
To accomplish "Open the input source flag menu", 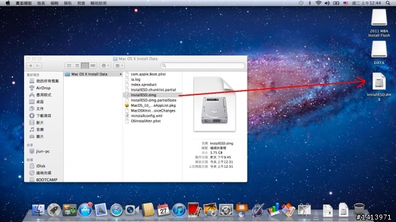I will [345, 3].
